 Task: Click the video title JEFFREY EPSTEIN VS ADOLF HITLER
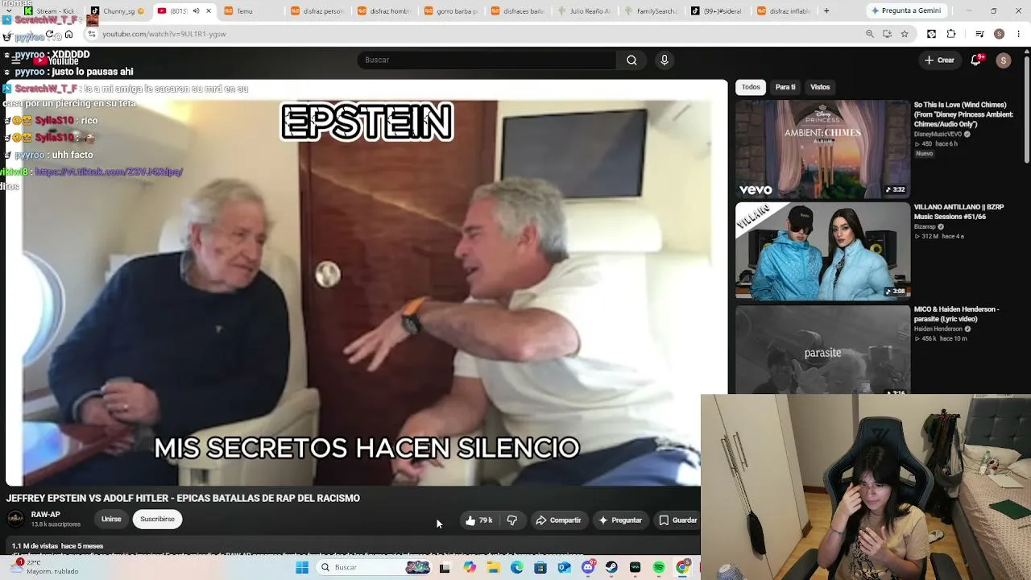(183, 499)
